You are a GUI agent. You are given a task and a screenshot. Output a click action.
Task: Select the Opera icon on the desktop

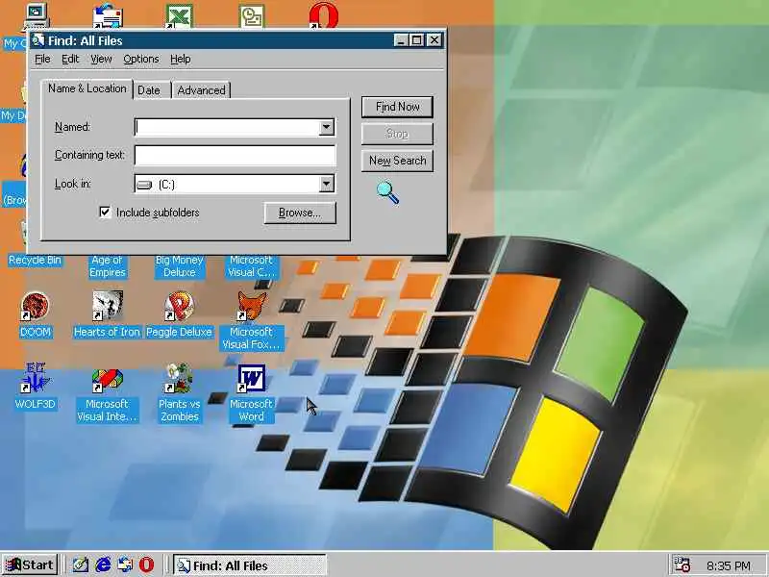tap(323, 15)
